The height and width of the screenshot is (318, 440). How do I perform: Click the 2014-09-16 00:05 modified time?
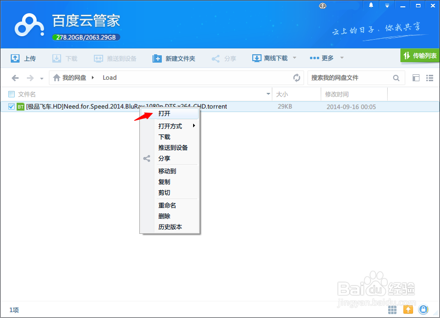[351, 107]
